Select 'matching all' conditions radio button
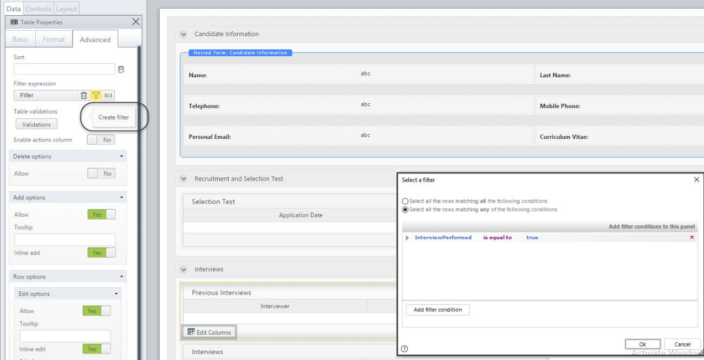This screenshot has height=360, width=704. (x=405, y=201)
